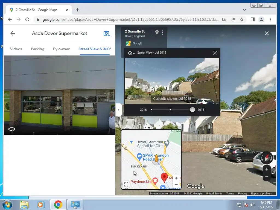This screenshot has height=210, width=280.
Task: Go back from Asda Dover Supermarket photos
Action: (13, 33)
